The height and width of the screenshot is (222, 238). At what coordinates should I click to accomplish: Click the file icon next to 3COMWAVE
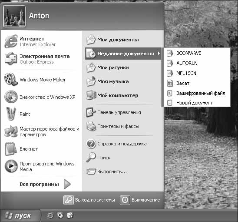pos(170,53)
